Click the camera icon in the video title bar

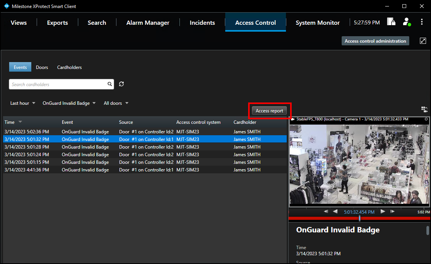[292, 119]
